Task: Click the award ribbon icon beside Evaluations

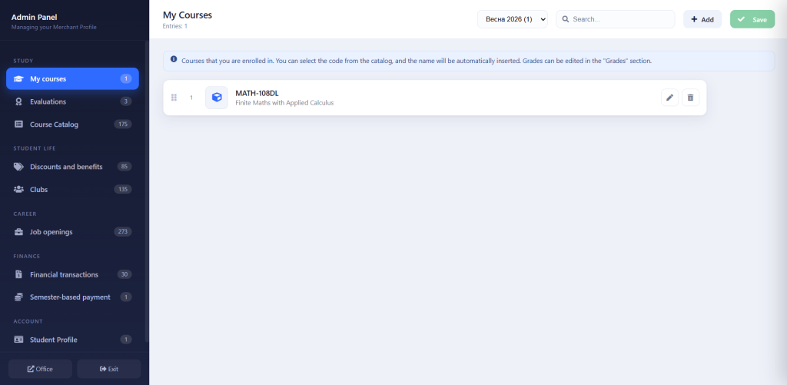Action: pos(18,101)
